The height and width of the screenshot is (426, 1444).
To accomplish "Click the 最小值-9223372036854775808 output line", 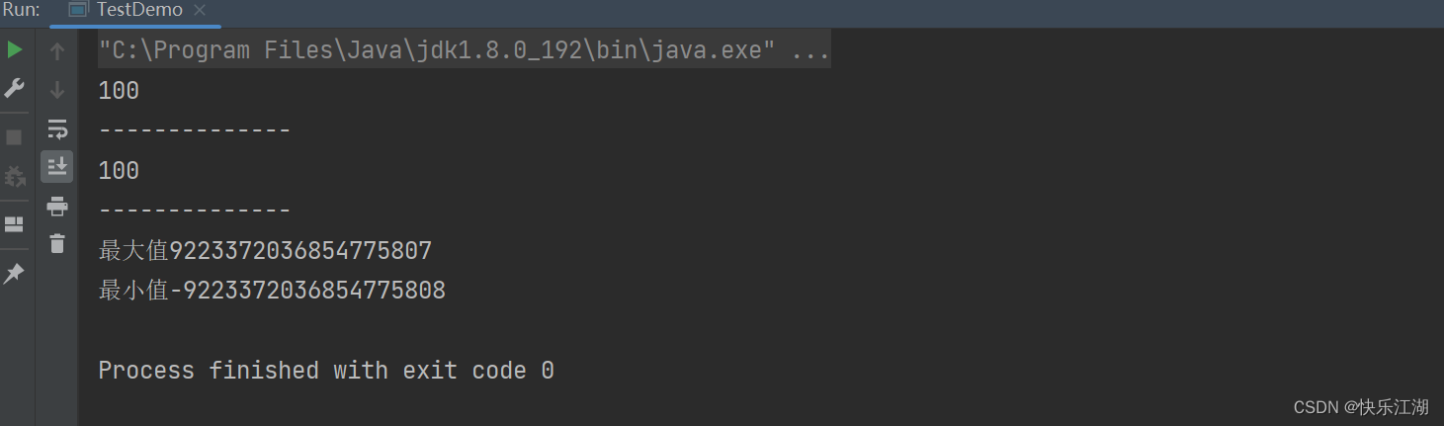I will [x=272, y=291].
